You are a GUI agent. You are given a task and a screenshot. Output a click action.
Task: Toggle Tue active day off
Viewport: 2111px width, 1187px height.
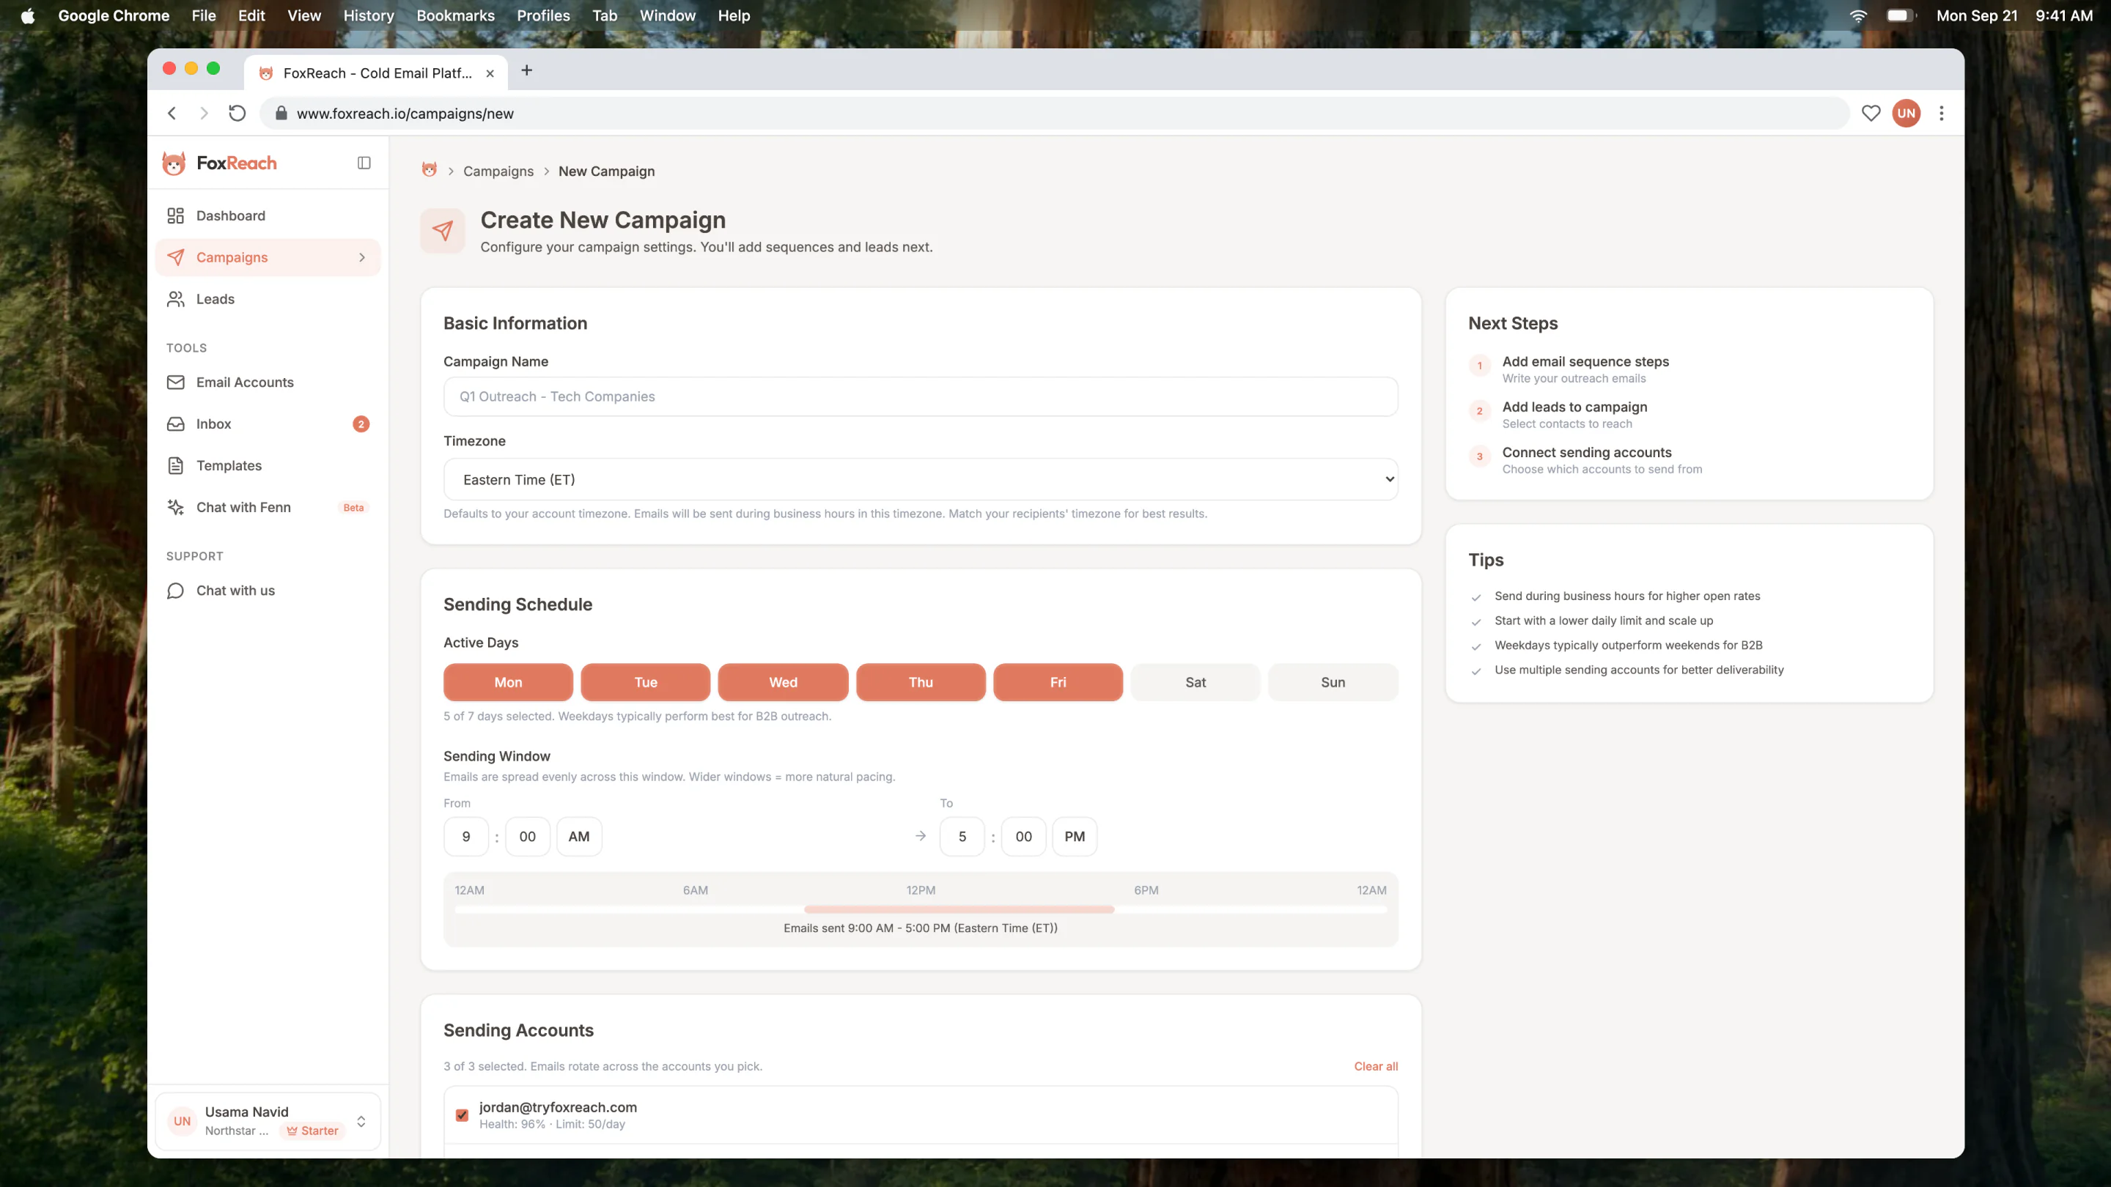[x=646, y=682]
